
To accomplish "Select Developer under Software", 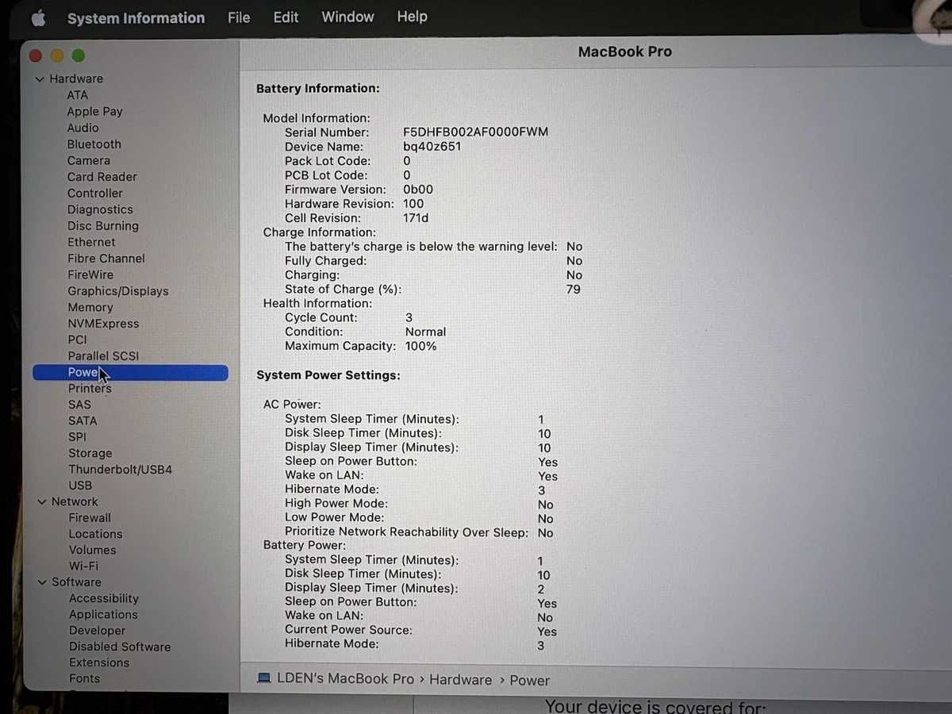I will point(97,631).
